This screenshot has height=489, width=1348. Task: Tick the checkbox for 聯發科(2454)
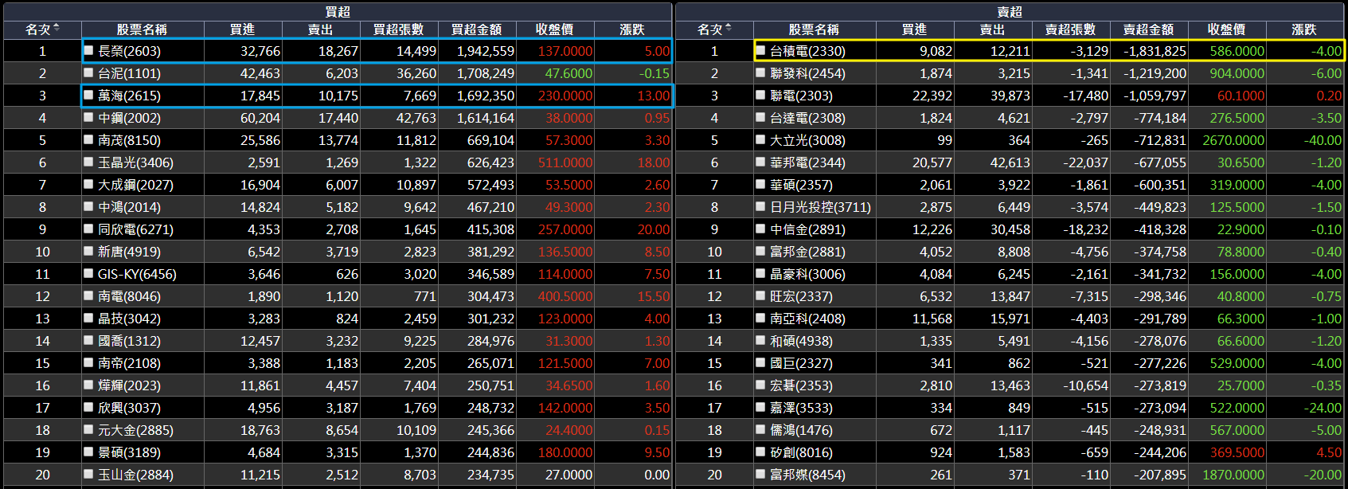point(761,72)
